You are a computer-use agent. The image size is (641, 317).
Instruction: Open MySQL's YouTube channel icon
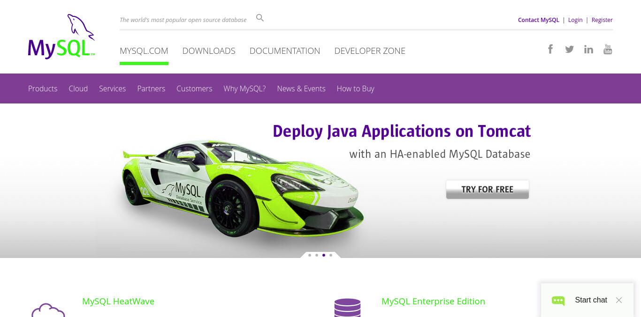(608, 49)
